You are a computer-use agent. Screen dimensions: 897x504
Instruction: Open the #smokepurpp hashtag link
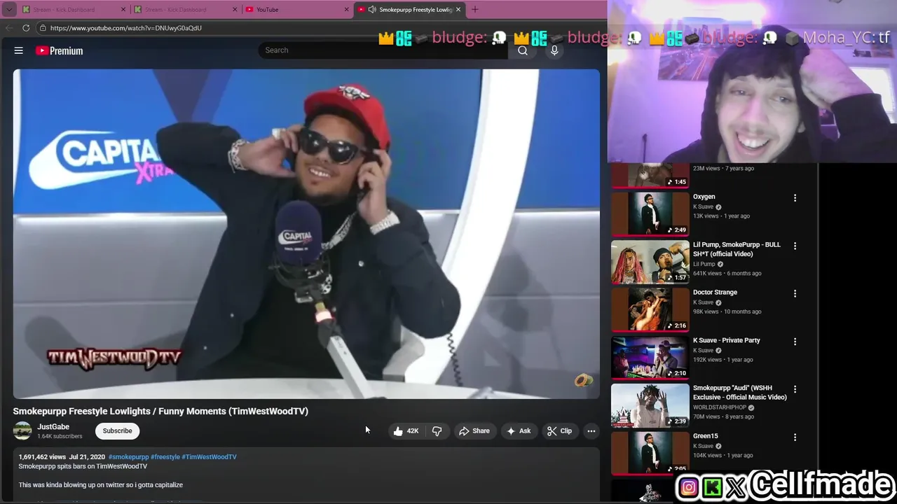pos(128,457)
